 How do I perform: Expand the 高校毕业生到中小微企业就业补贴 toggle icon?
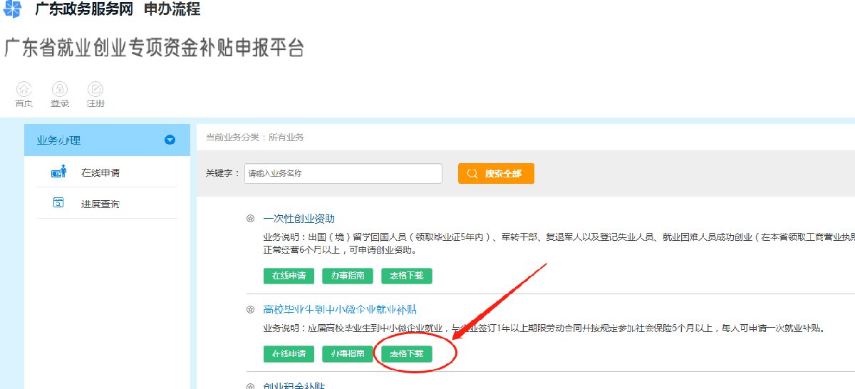pos(250,310)
